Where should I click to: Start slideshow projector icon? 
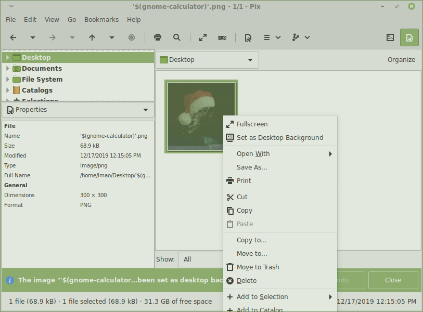[x=222, y=38]
